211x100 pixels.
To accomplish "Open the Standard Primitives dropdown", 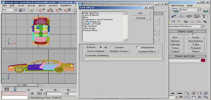I will [202, 26].
